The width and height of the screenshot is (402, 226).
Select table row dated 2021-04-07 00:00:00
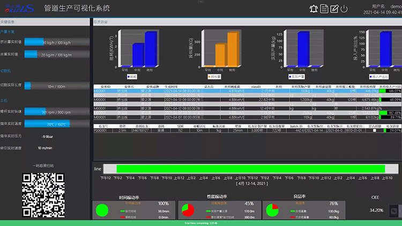coord(248,117)
